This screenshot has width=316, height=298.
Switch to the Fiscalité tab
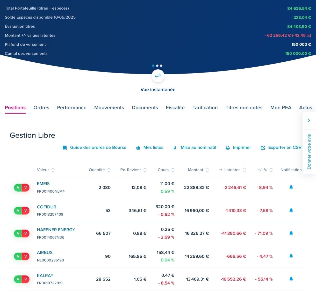[175, 108]
